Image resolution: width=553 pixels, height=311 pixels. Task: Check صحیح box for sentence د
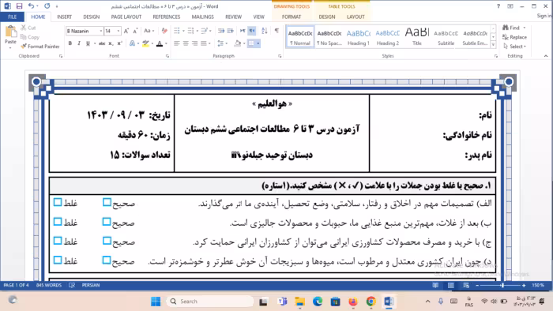107,260
